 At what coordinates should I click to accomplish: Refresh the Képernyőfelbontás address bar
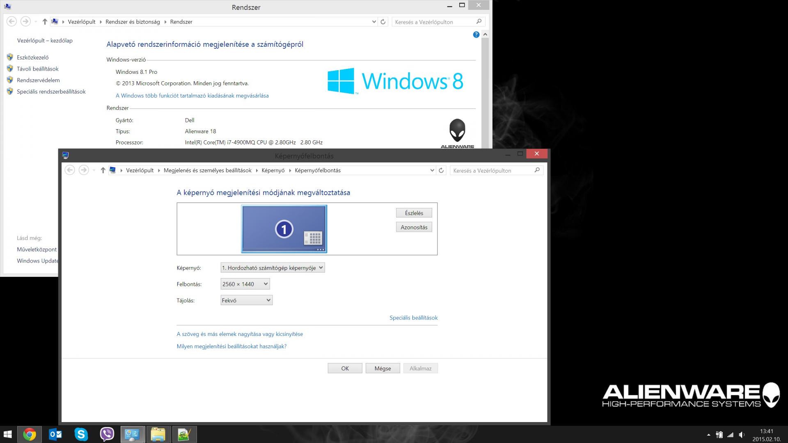(441, 170)
